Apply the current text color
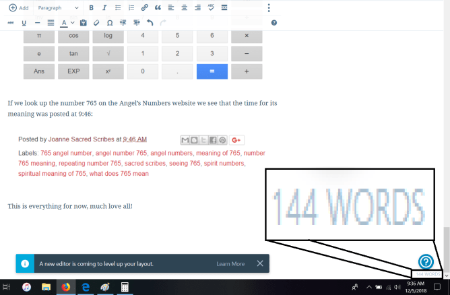 (x=64, y=23)
